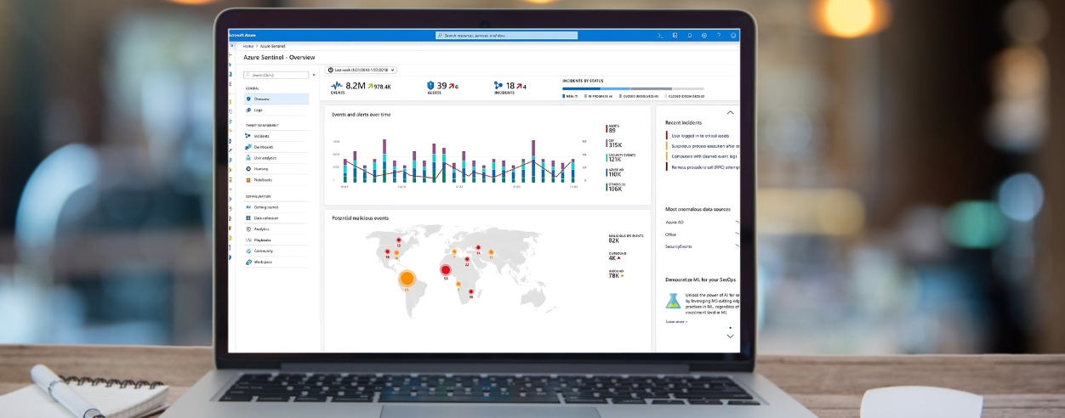Click the Microsoft Azure logo text
The image size is (1065, 418).
pos(242,36)
